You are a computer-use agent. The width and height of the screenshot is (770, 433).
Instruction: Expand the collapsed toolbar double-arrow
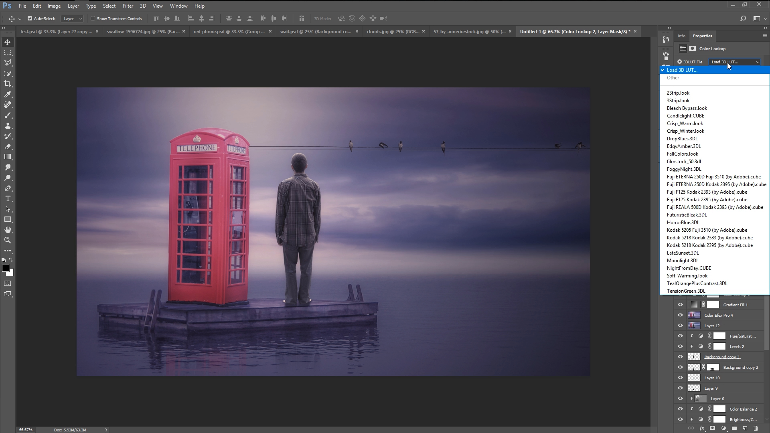pos(4,28)
